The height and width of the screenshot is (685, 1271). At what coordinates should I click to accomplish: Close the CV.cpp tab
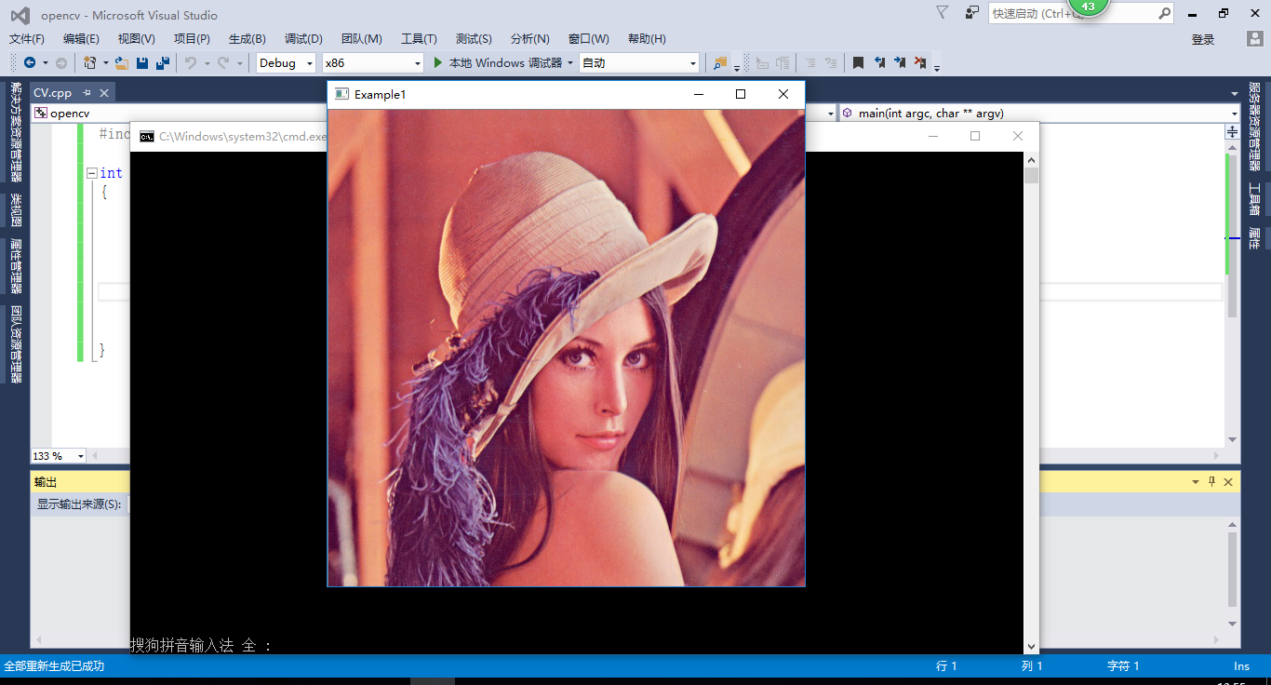click(104, 93)
